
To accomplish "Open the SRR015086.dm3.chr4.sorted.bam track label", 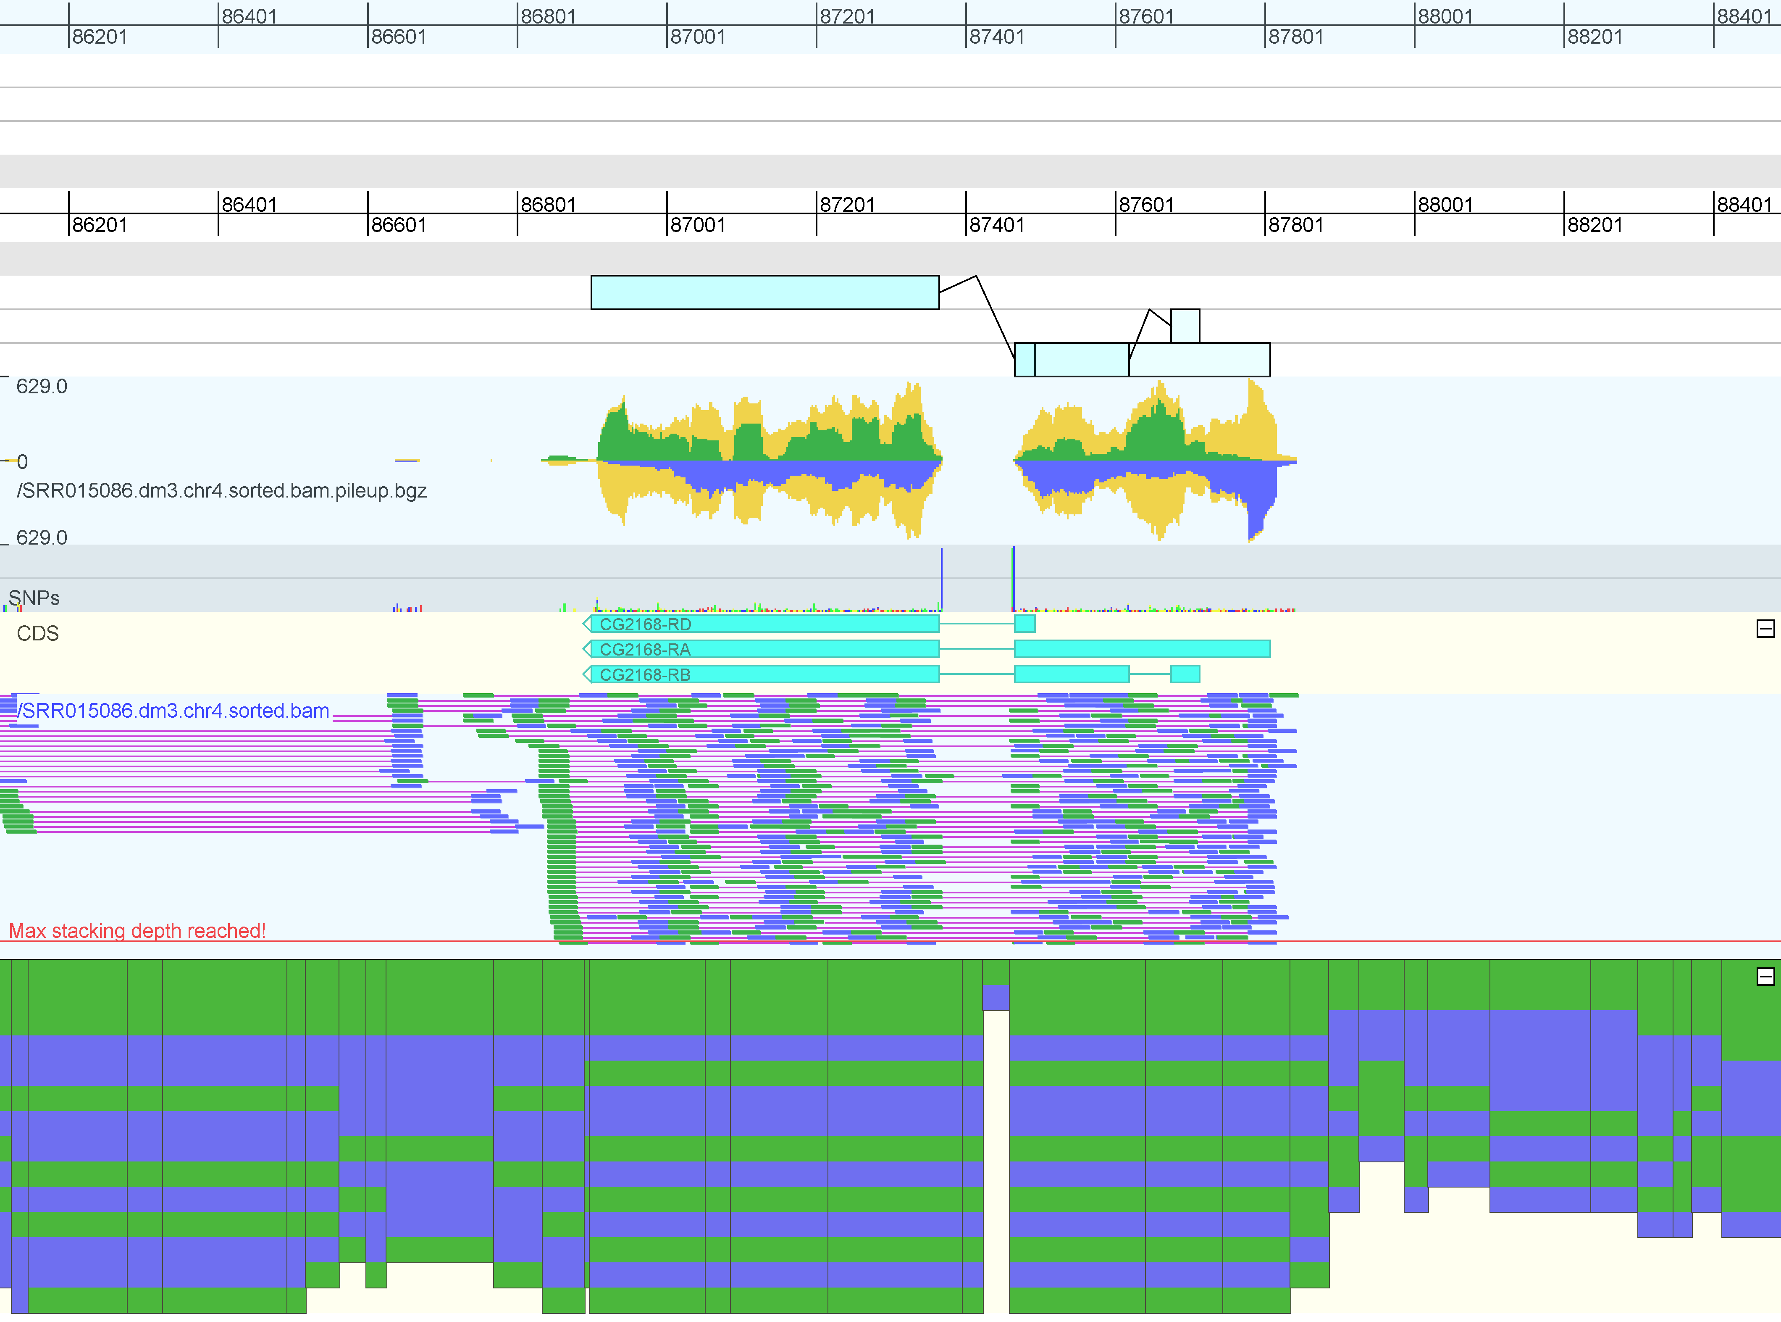I will 173,711.
